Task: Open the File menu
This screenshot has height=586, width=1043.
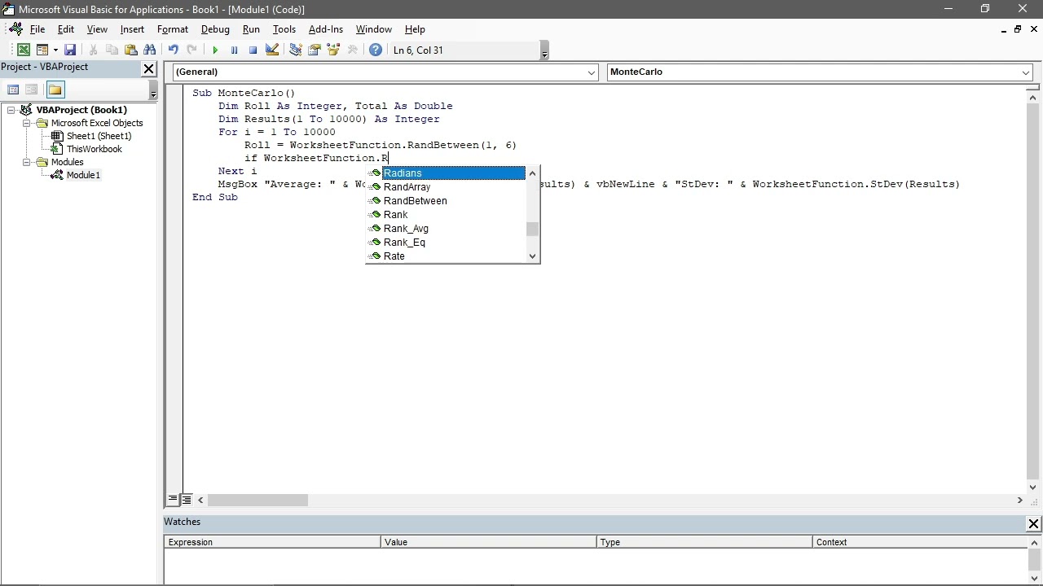Action: 37,29
